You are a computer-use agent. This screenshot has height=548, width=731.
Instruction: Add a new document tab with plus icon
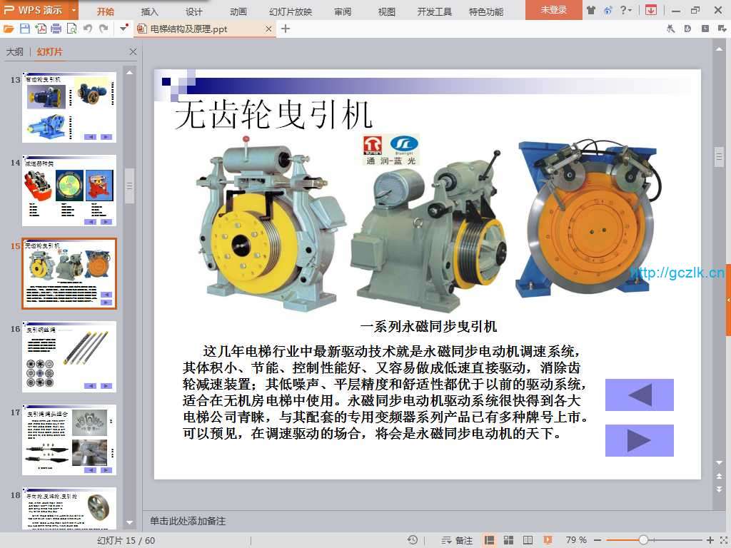[286, 29]
